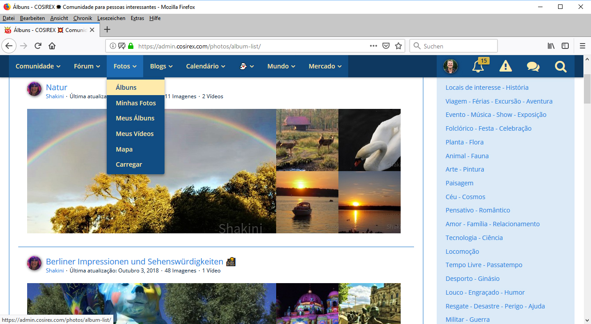Toggle the Firefox sidebar view
Image resolution: width=591 pixels, height=324 pixels.
pos(565,46)
